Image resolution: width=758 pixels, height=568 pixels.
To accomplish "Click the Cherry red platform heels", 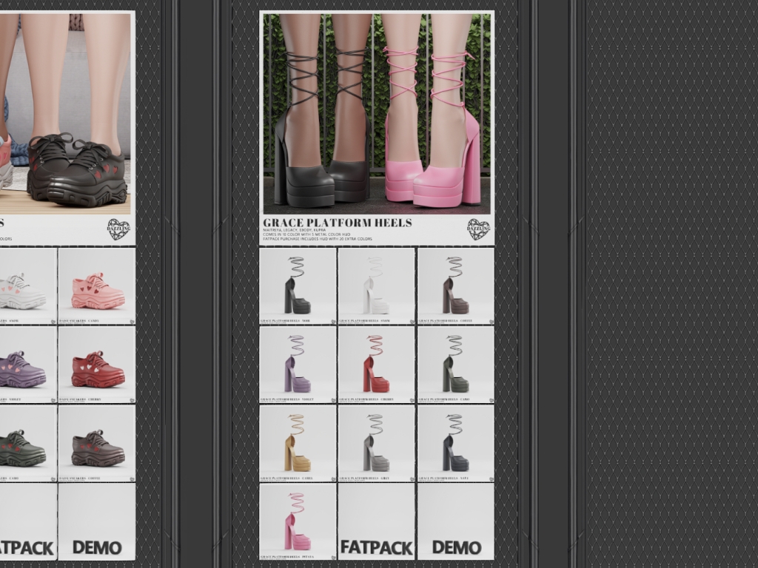I will click(376, 365).
